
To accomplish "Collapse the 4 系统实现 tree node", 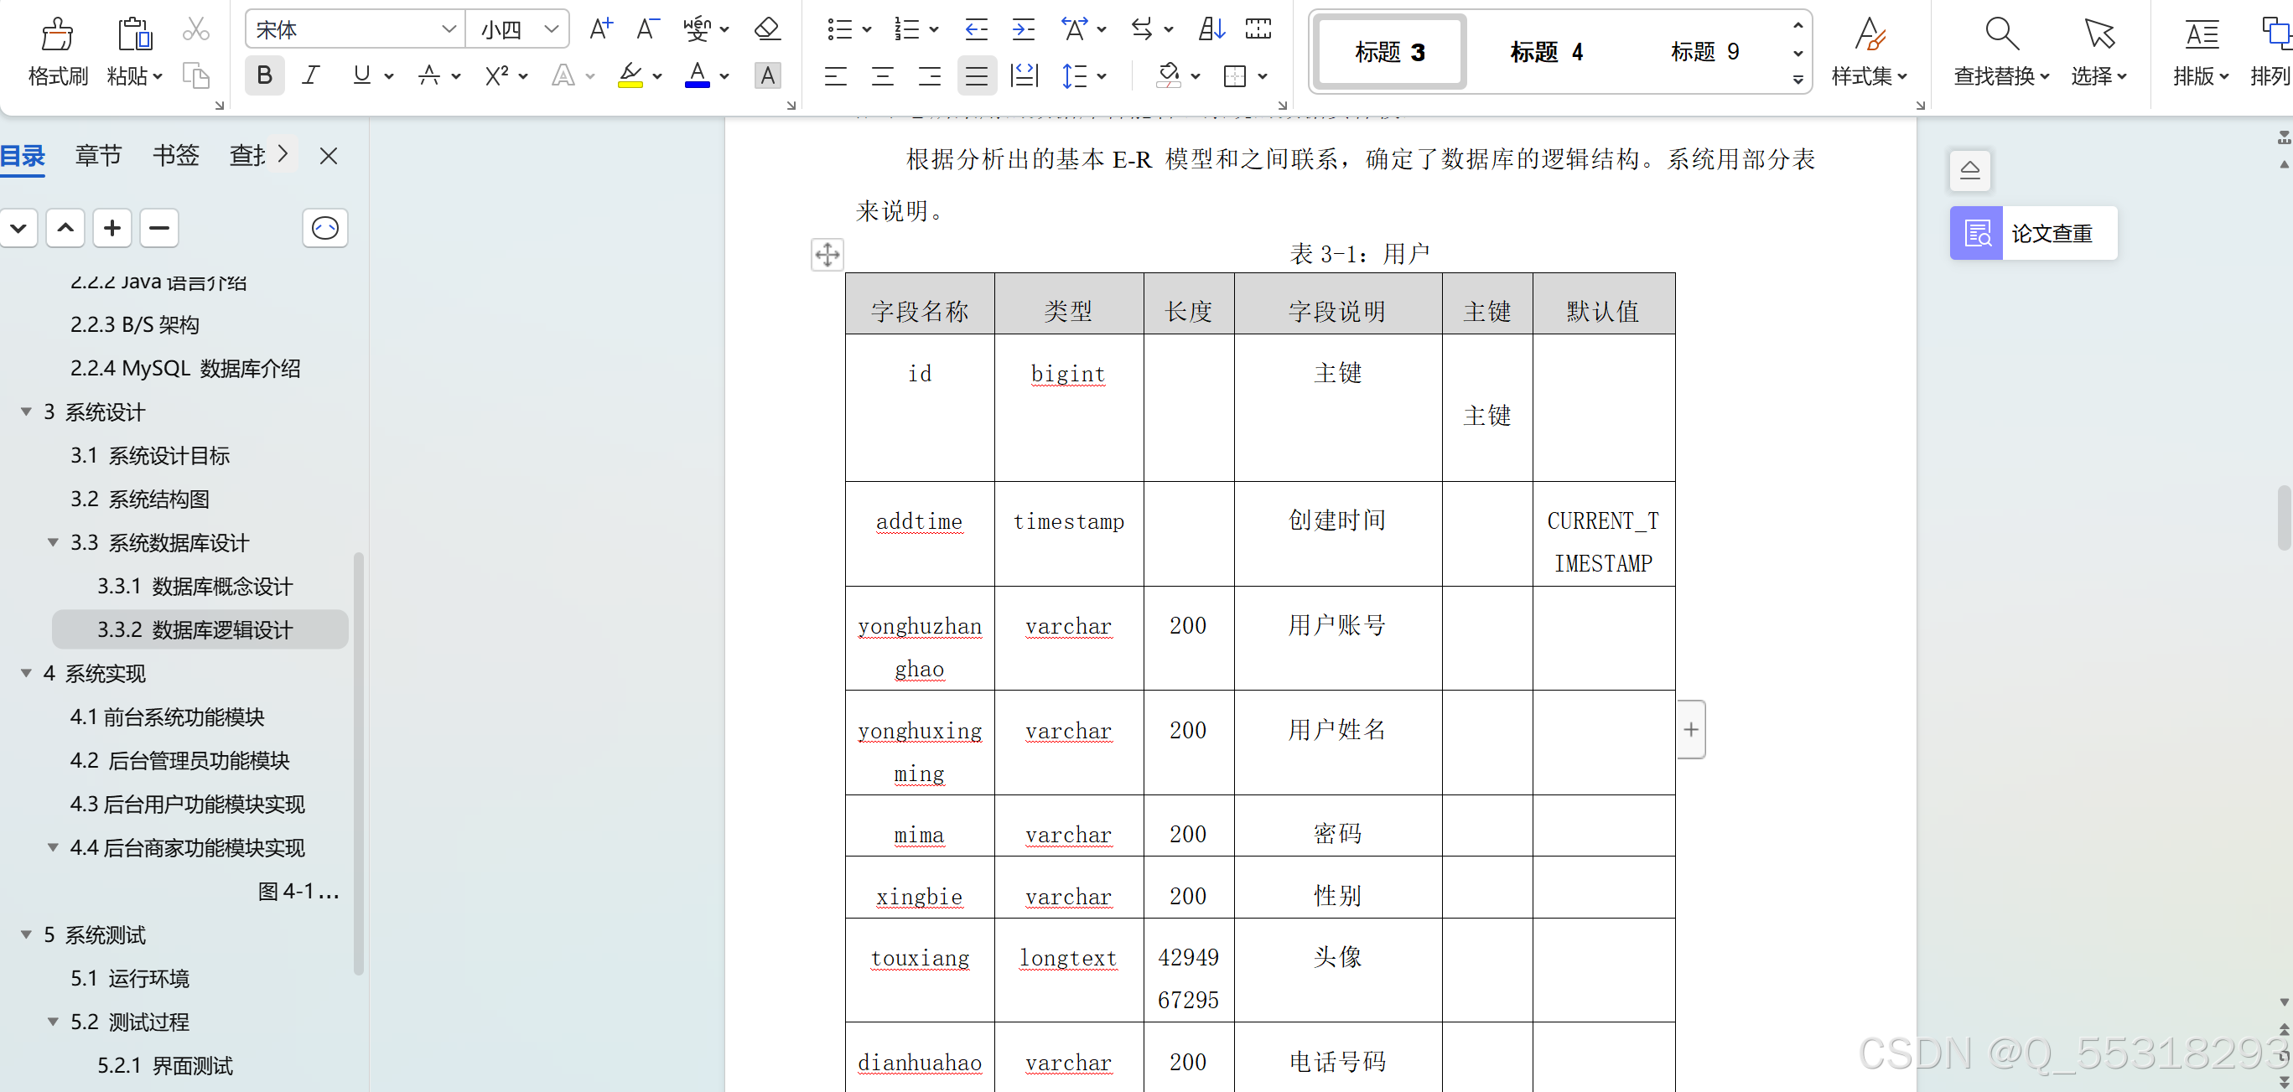I will point(27,674).
